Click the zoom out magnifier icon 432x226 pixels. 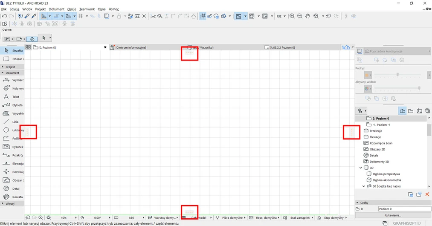click(300, 16)
